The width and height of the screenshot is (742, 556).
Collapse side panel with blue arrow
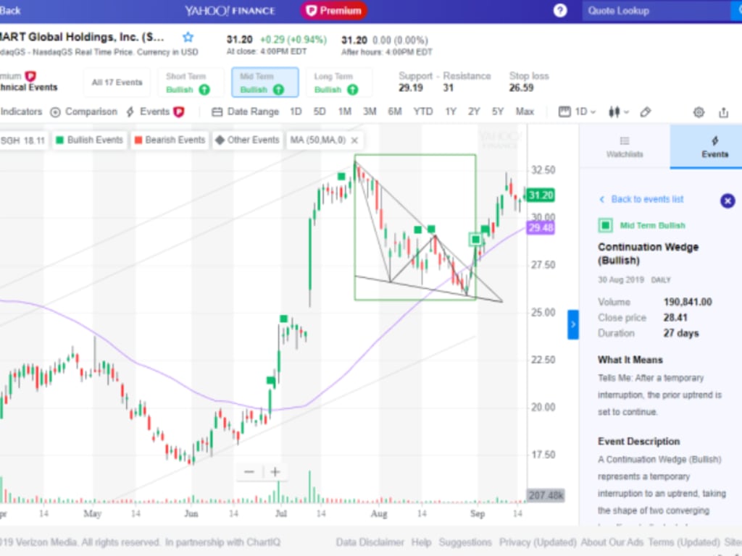(x=572, y=324)
